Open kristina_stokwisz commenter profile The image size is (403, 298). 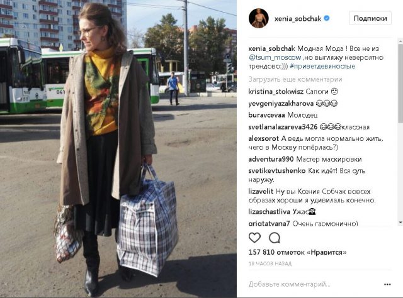276,91
